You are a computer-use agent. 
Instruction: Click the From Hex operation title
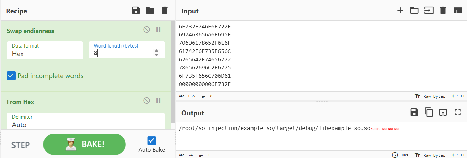point(21,102)
